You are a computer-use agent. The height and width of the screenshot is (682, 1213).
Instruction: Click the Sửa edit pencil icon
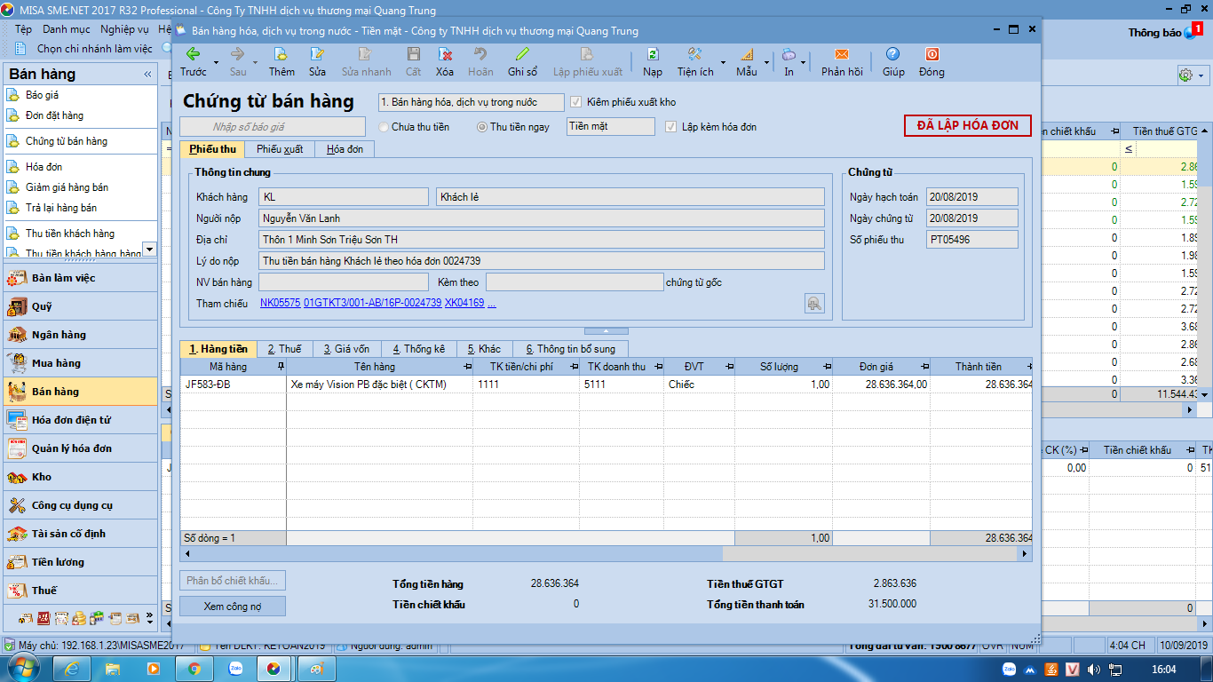317,55
